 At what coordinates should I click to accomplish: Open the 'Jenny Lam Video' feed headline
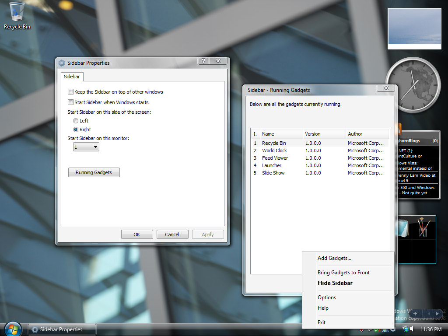(x=418, y=178)
